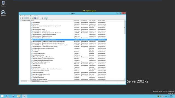Select the Агент политики IPsec service
Viewport: 175px width, 98px height.
click(69, 72)
